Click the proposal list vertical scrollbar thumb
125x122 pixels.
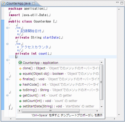click(101, 82)
